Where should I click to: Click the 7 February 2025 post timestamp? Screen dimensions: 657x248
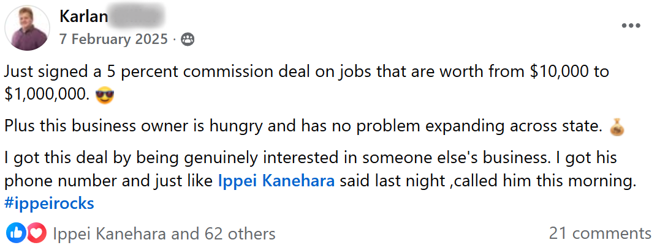point(113,40)
